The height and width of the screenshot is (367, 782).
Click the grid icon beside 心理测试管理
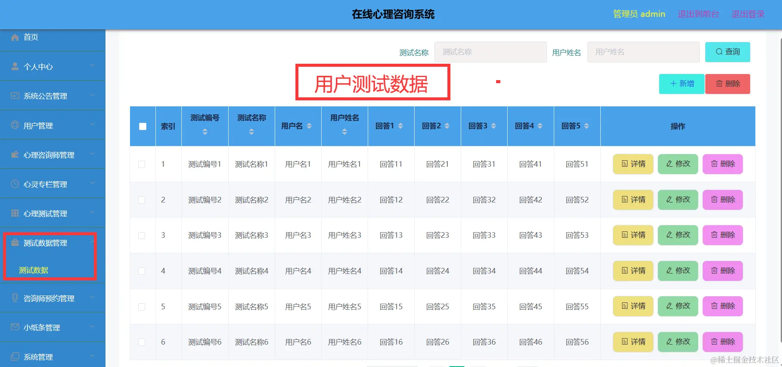(15, 213)
